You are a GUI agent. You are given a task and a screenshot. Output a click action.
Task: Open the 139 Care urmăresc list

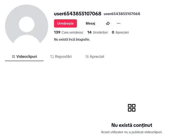(x=69, y=32)
